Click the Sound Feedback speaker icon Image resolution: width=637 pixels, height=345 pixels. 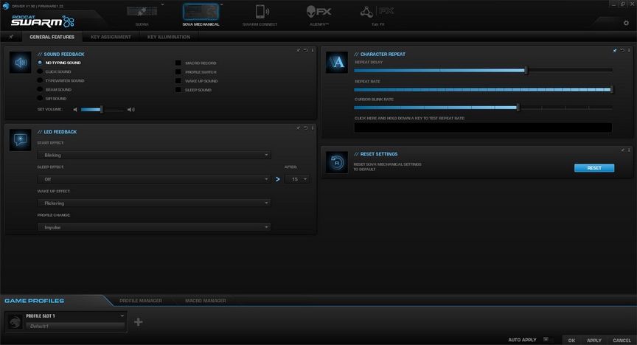coord(21,63)
